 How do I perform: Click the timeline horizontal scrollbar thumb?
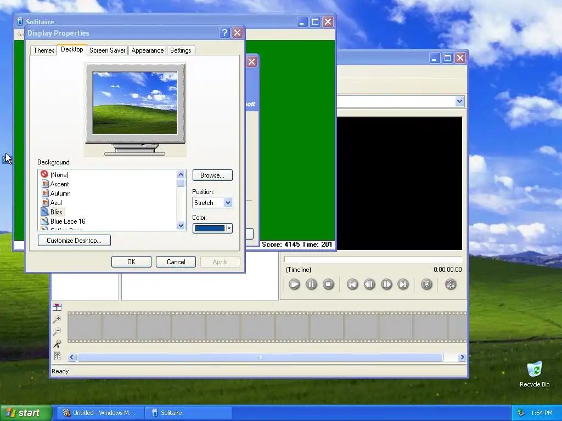(260, 357)
